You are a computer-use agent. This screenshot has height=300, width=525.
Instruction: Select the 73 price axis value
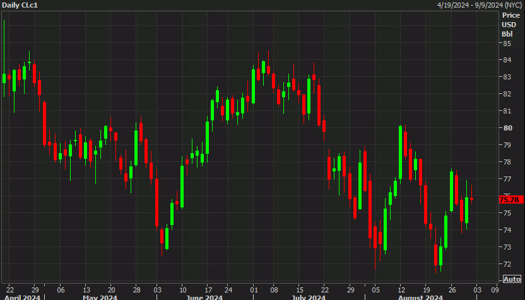pos(507,247)
